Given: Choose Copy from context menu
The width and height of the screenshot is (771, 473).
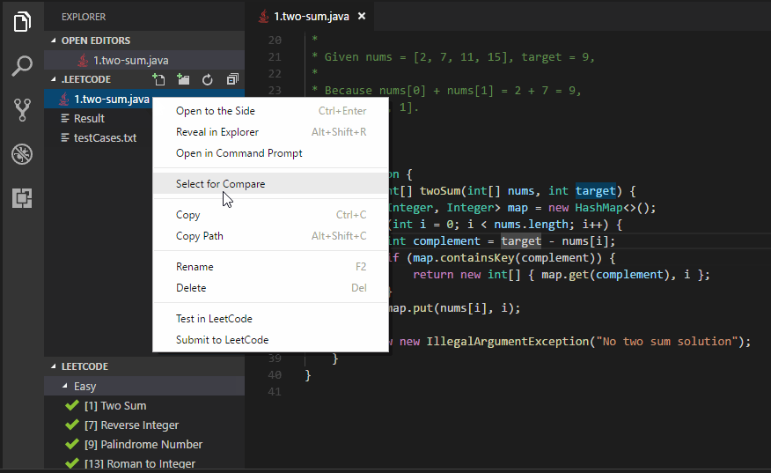Looking at the screenshot, I should coord(271,215).
